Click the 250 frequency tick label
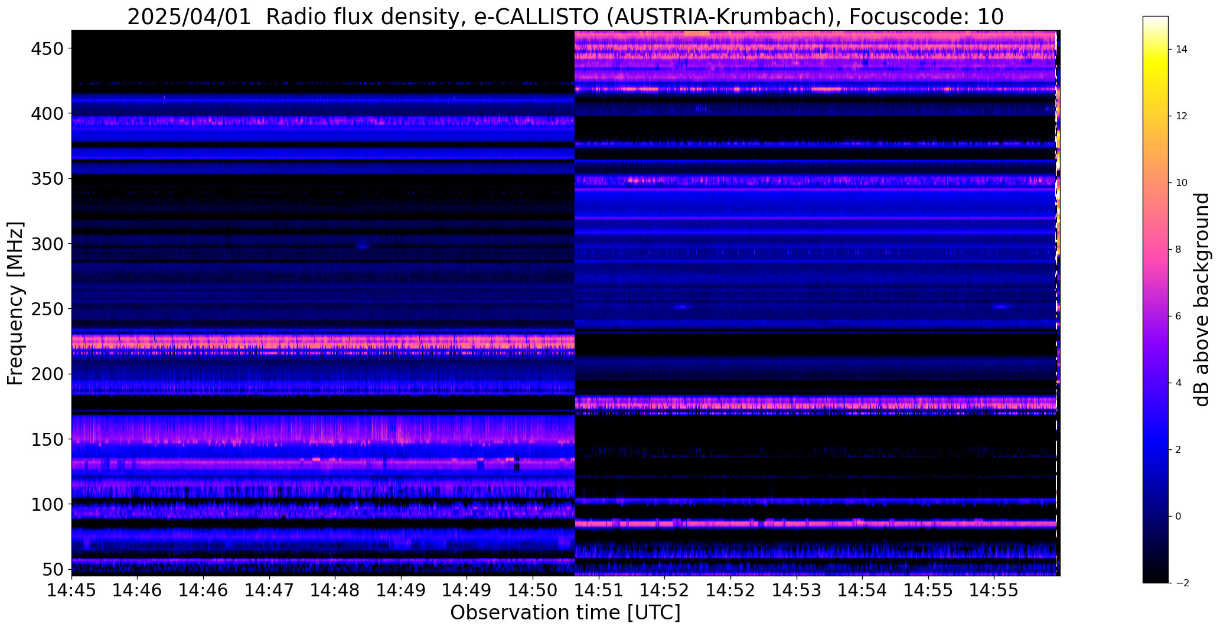 coord(46,308)
